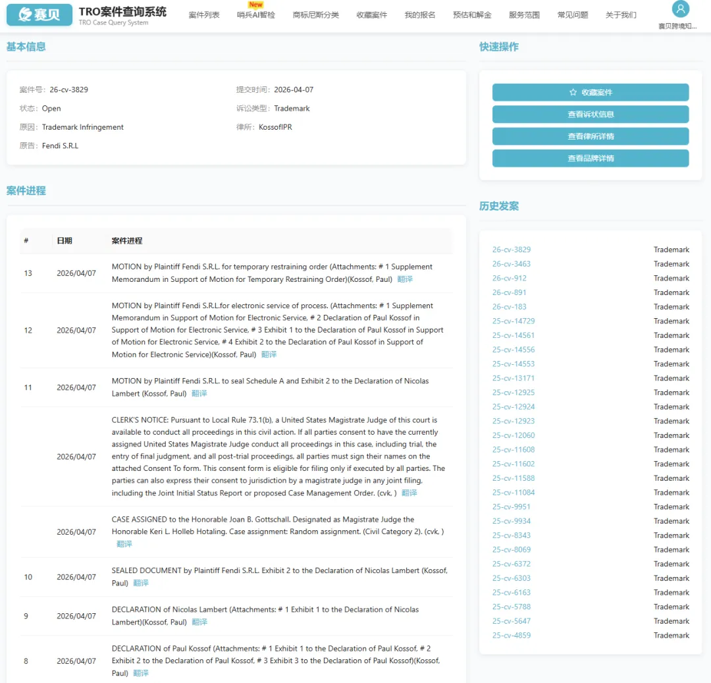Open the 案件列表 menu
The height and width of the screenshot is (683, 711).
(204, 15)
